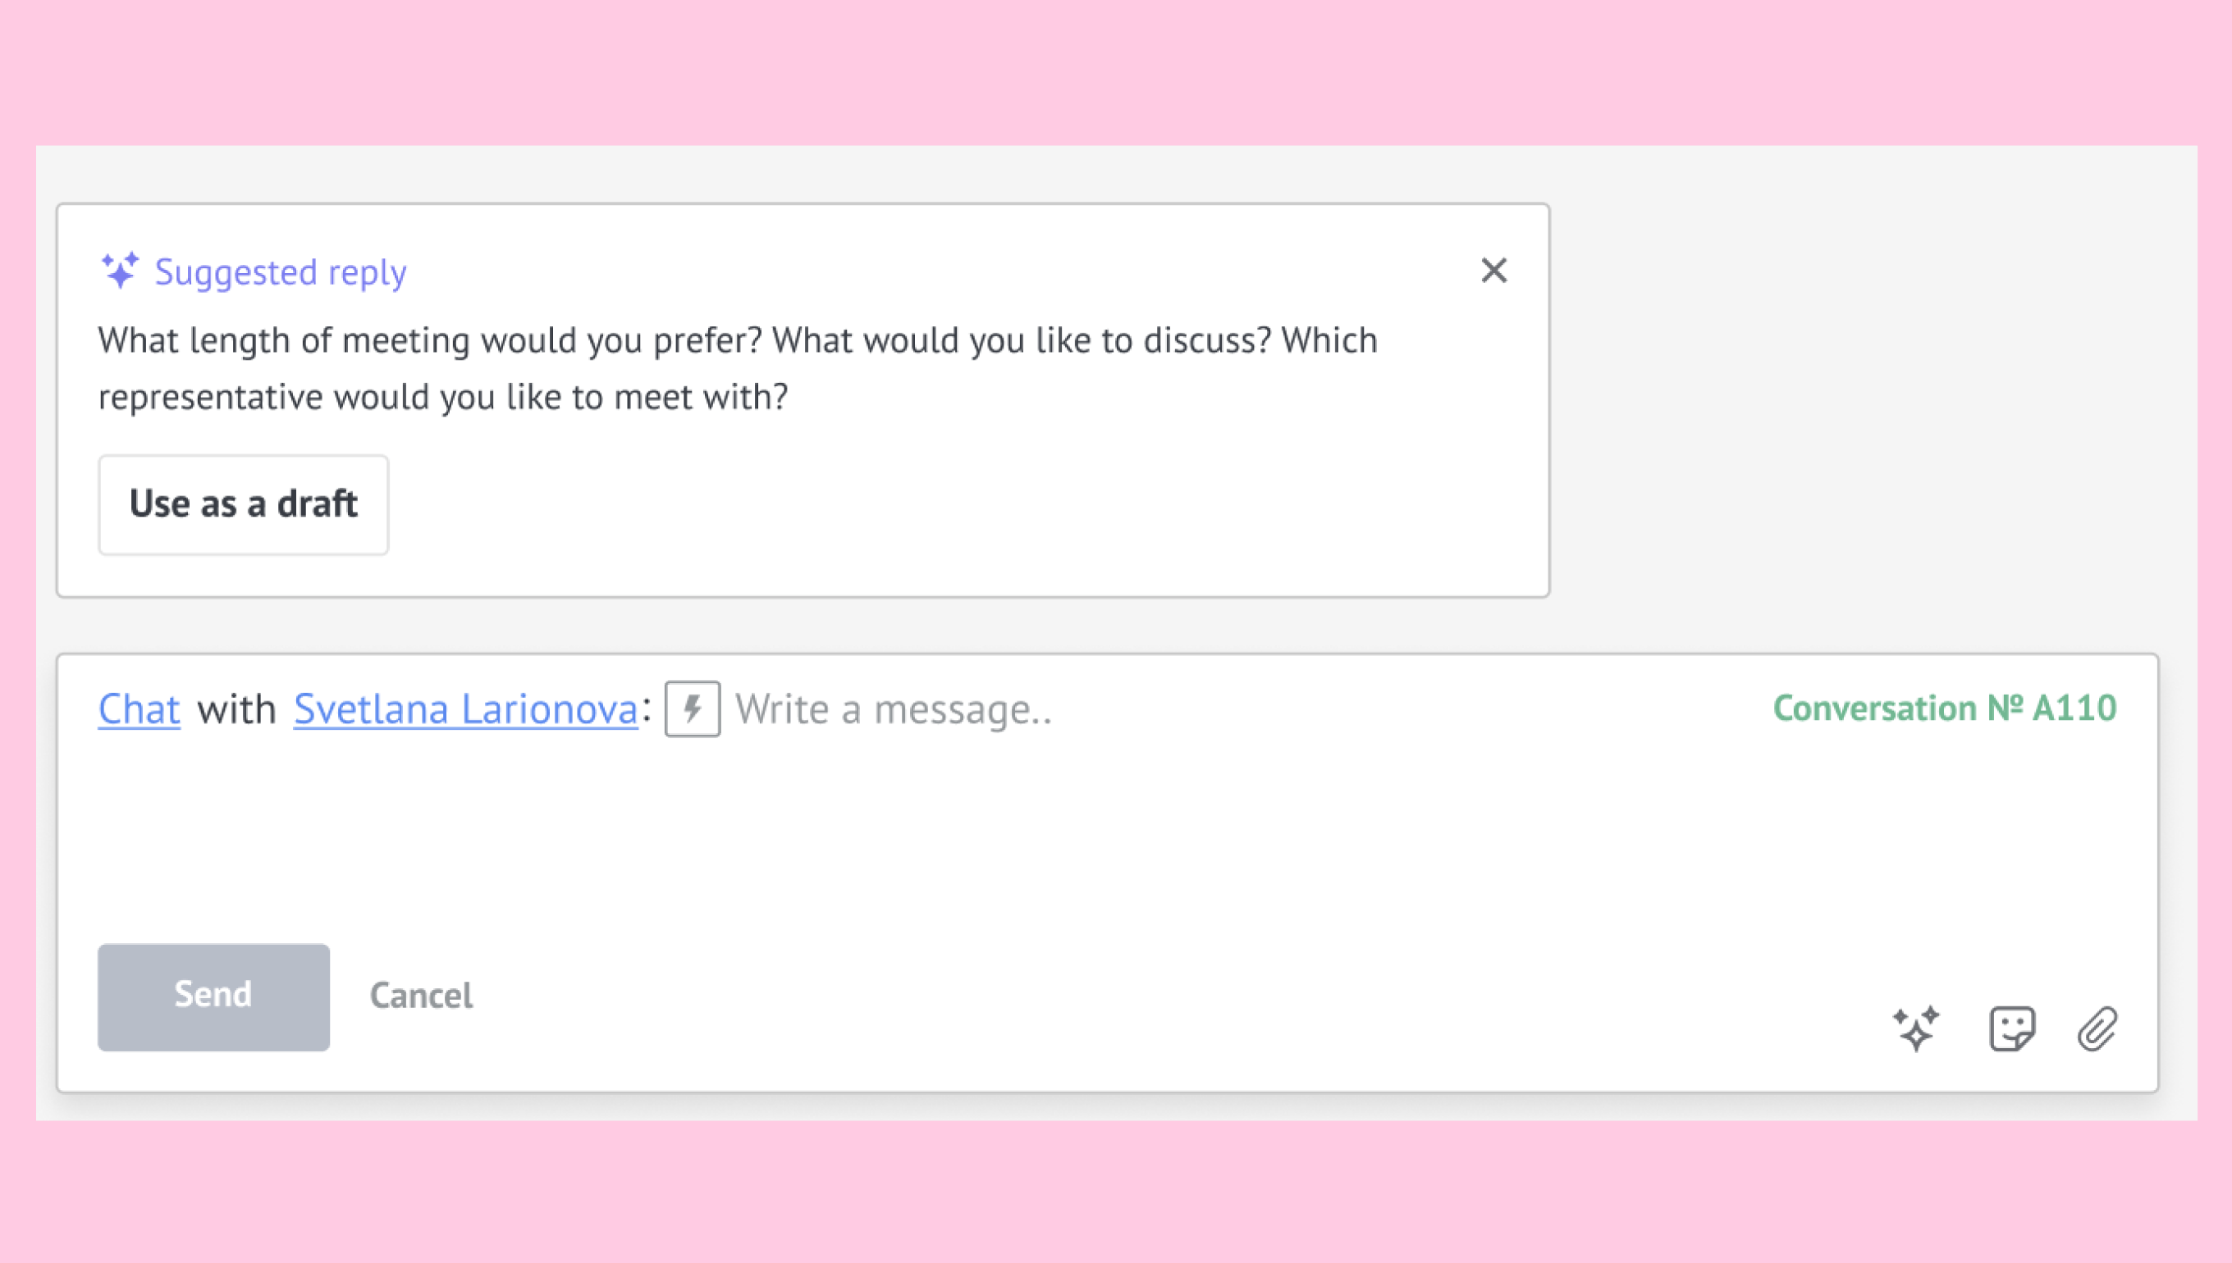Open Svetlana Larionova's profile link
The image size is (2232, 1263).
click(x=465, y=709)
